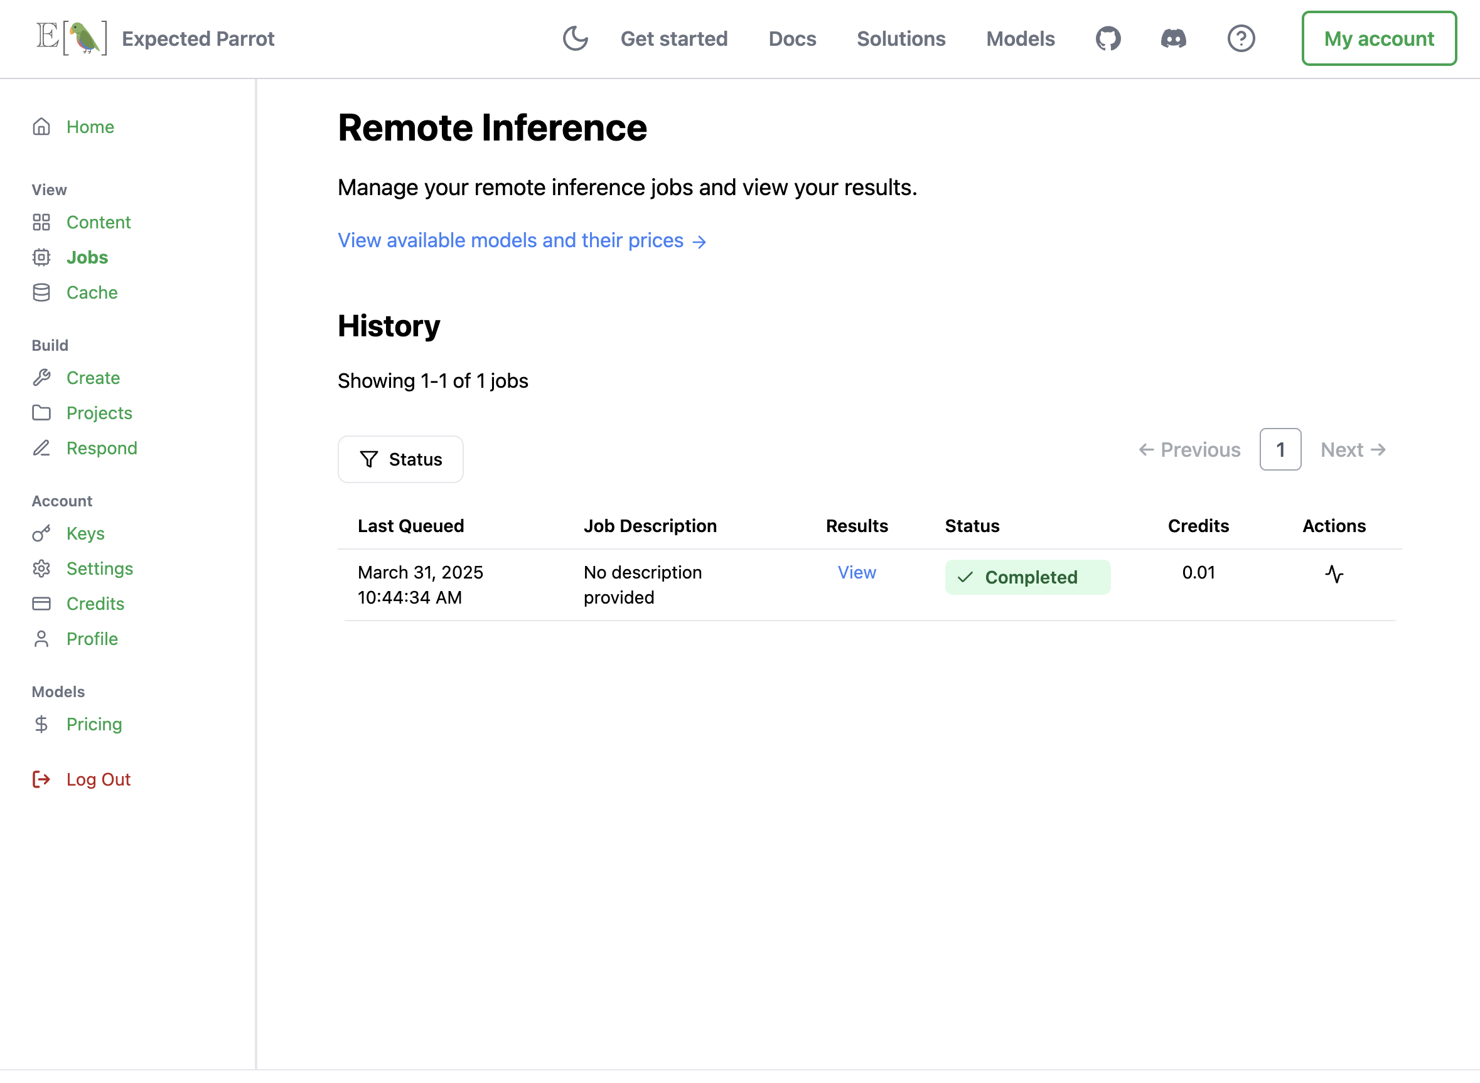Open the Cache panel icon in sidebar
Viewport: 1480px width, 1083px height.
click(41, 292)
